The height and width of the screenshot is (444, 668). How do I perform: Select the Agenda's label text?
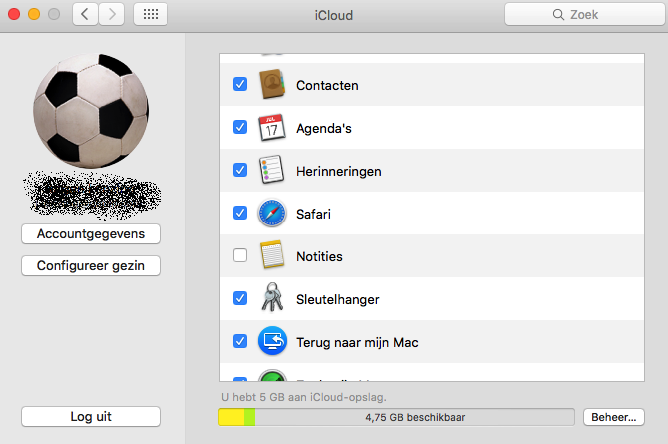click(x=324, y=128)
